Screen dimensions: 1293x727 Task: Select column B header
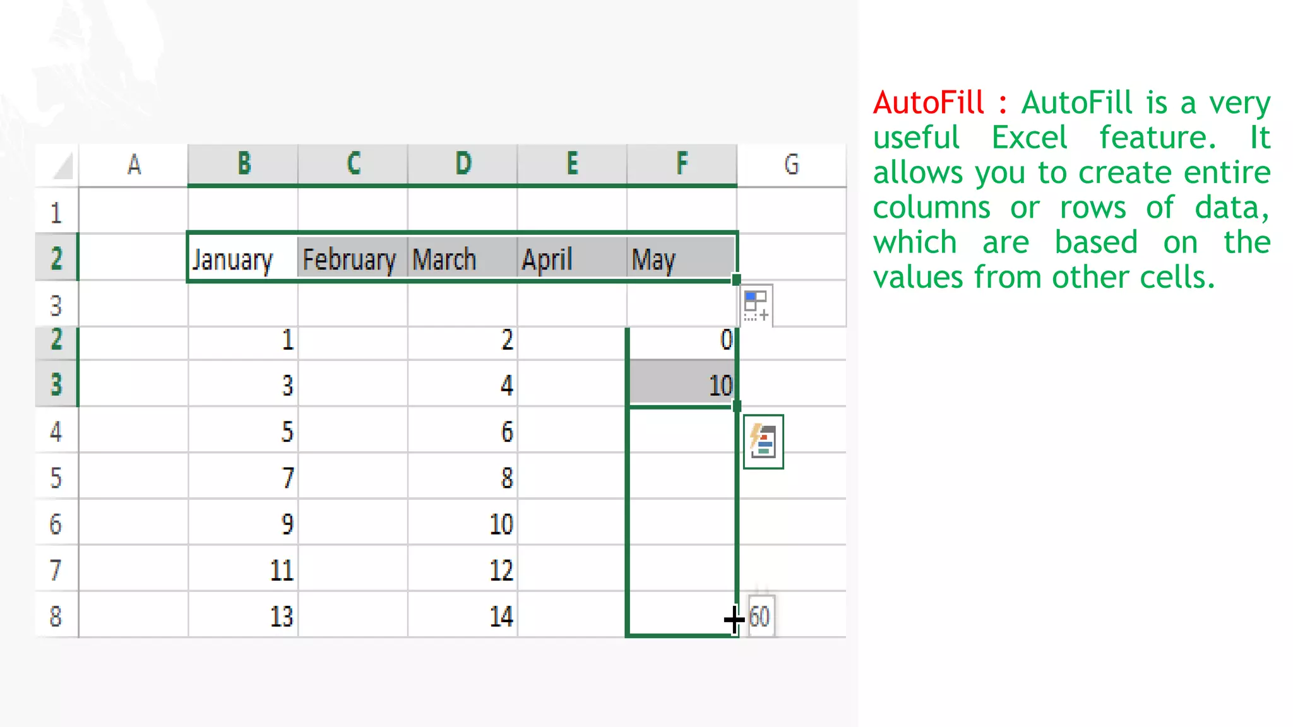click(243, 164)
